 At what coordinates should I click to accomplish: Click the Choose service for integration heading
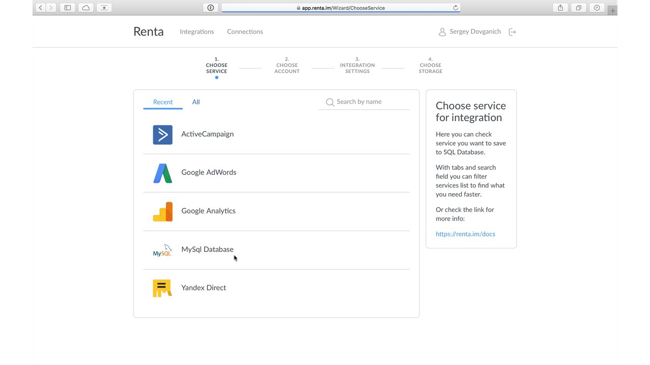(x=471, y=112)
